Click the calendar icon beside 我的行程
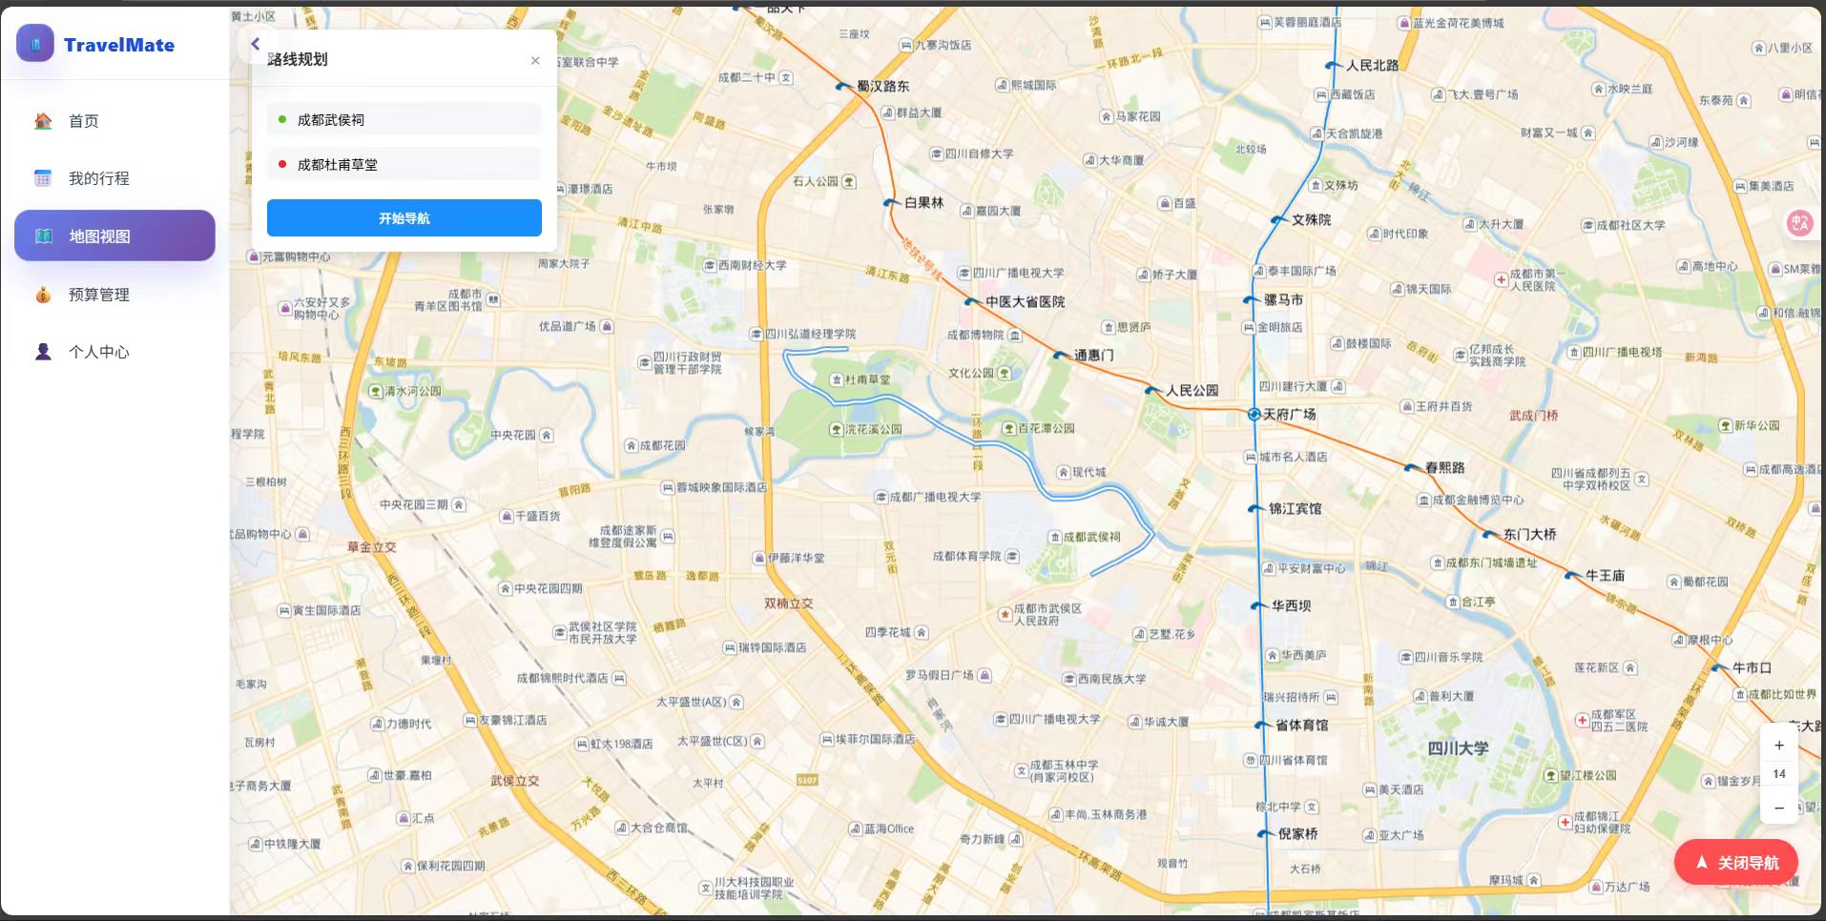 pos(43,178)
